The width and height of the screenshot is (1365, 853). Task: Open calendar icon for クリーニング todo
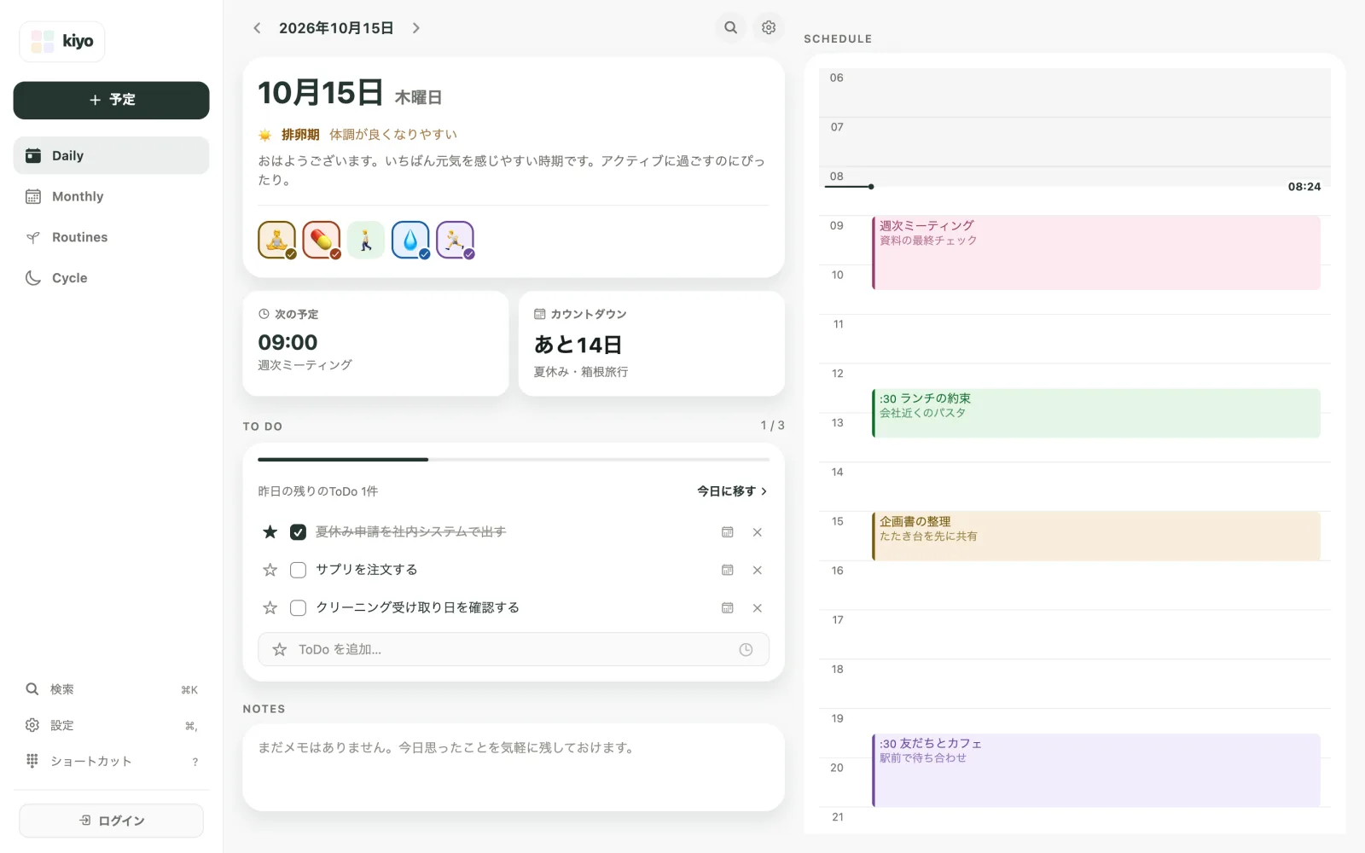pos(728,608)
